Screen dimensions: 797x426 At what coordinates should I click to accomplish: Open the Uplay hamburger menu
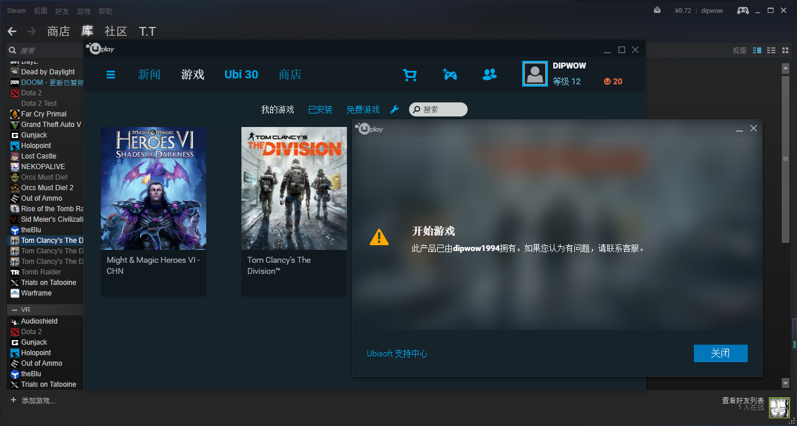(111, 74)
